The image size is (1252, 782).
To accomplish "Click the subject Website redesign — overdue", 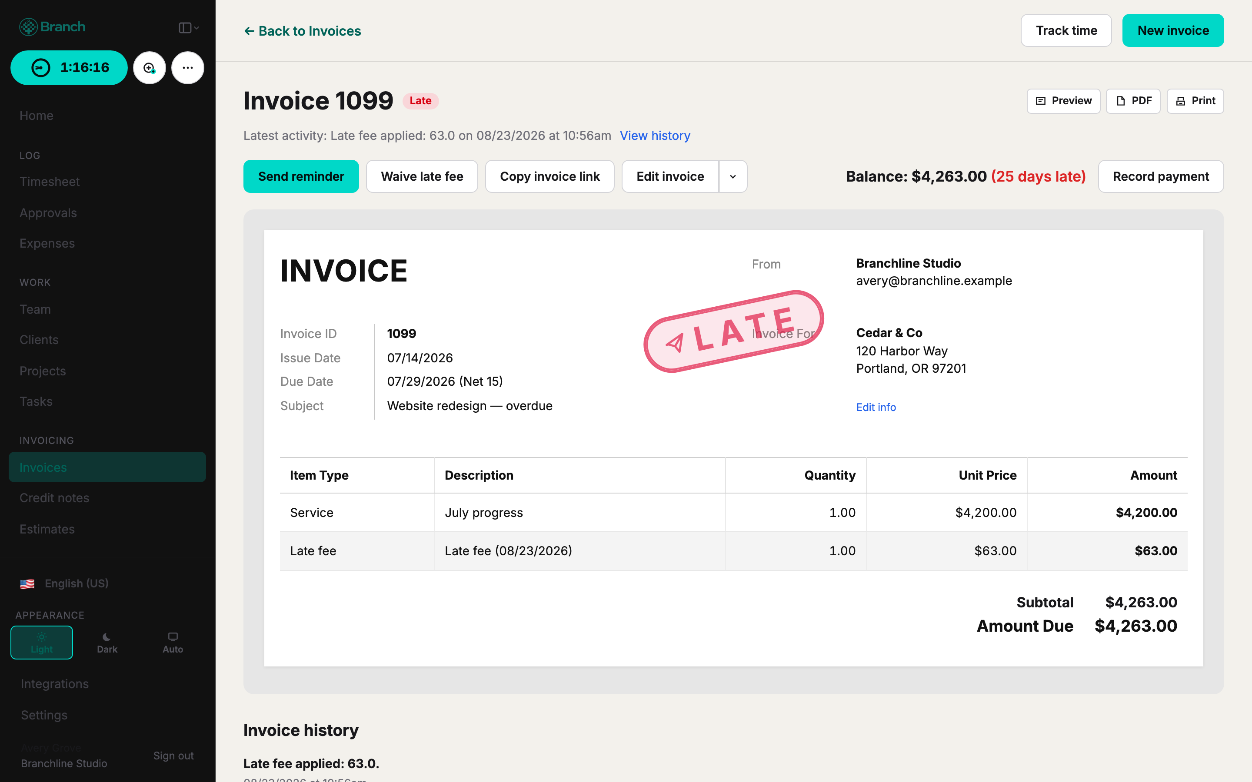I will [x=470, y=406].
